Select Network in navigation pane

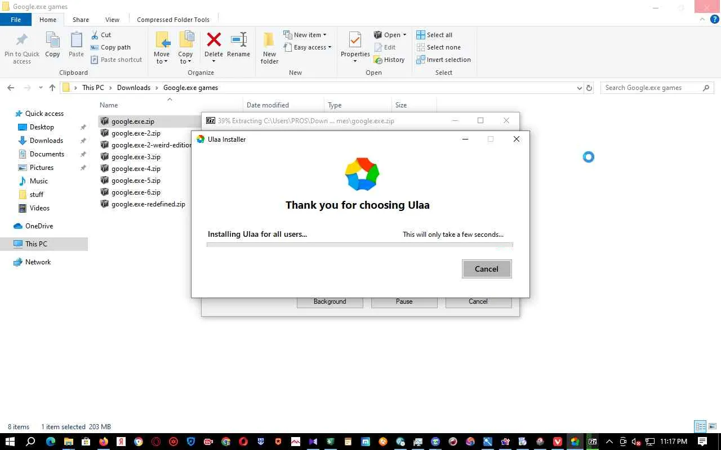click(x=38, y=262)
